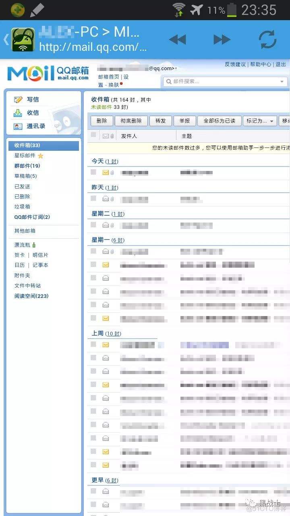Click the 彻底删除 button
Image resolution: width=290 pixels, height=516 pixels.
pyautogui.click(x=131, y=121)
